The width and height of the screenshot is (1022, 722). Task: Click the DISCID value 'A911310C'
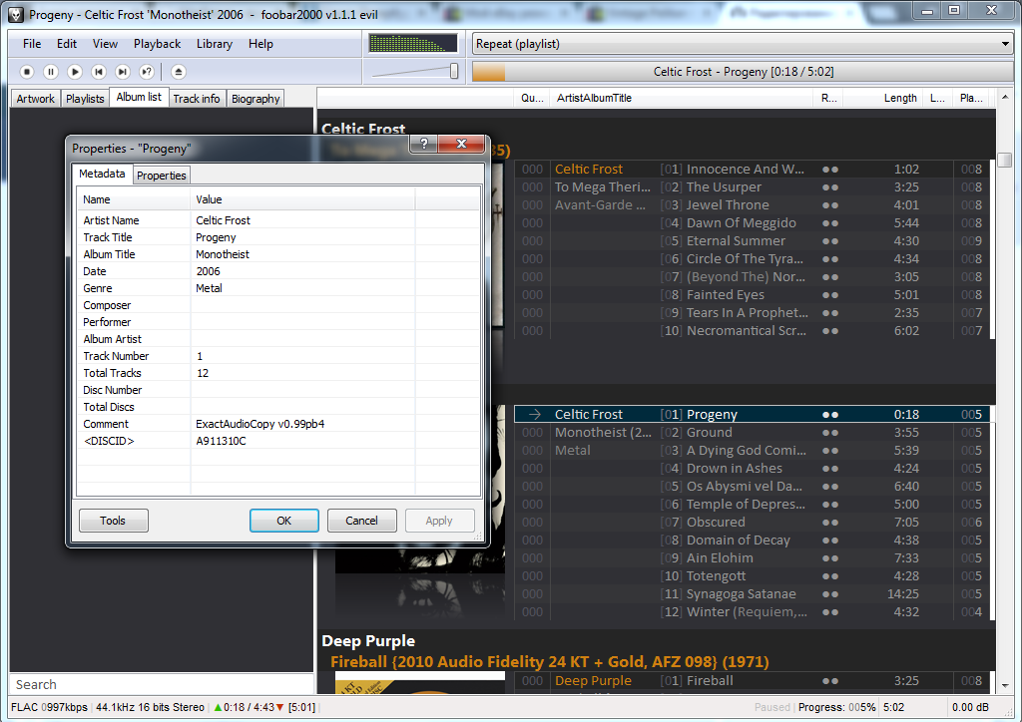coord(221,441)
